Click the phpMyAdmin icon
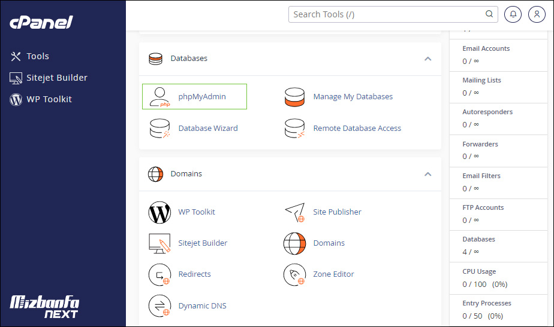Viewport: 554px width, 327px height. point(159,97)
